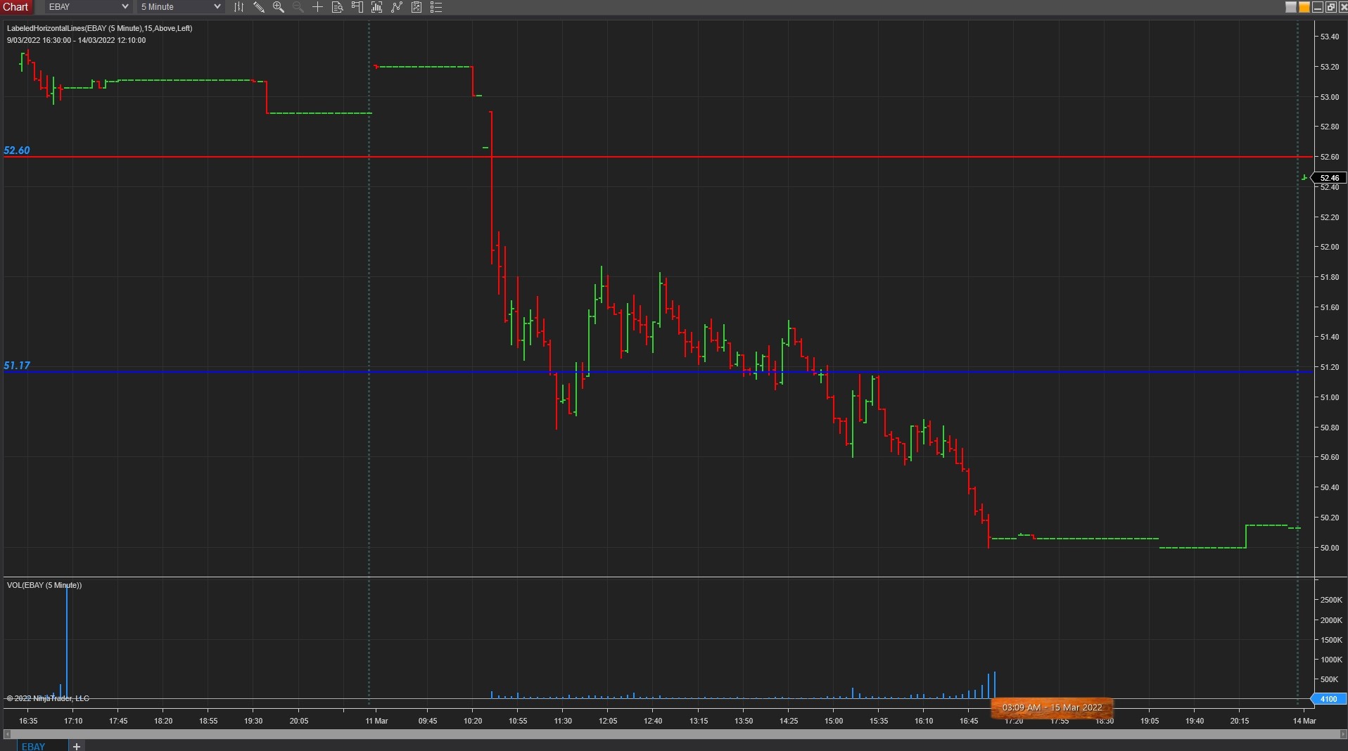Click the horizontal chart scrollbar

674,734
